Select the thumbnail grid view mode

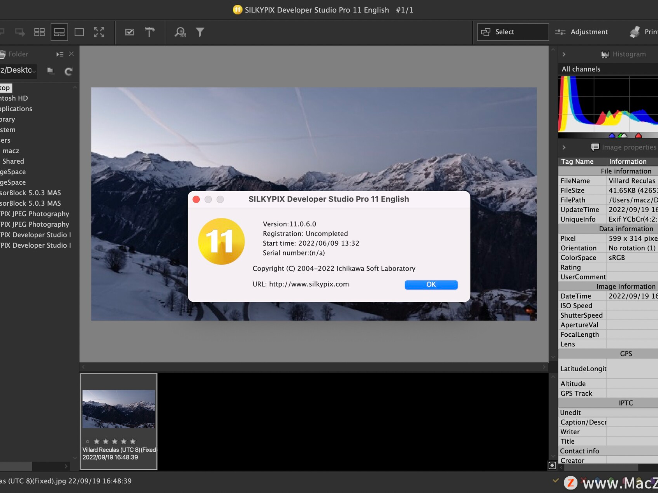click(39, 32)
